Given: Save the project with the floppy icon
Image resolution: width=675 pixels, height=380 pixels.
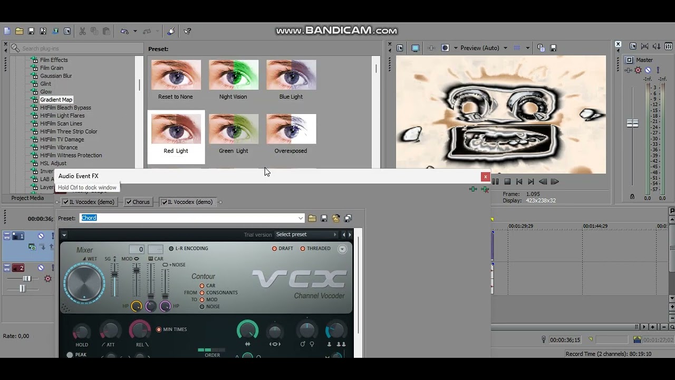Looking at the screenshot, I should point(31,31).
